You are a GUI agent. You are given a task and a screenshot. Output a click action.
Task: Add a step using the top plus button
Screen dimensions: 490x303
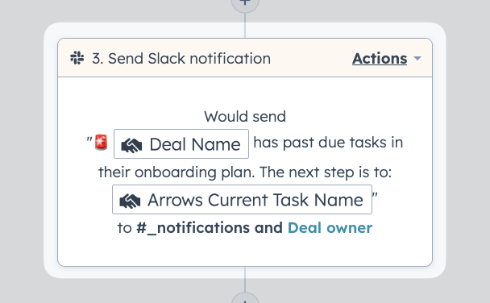point(245,3)
